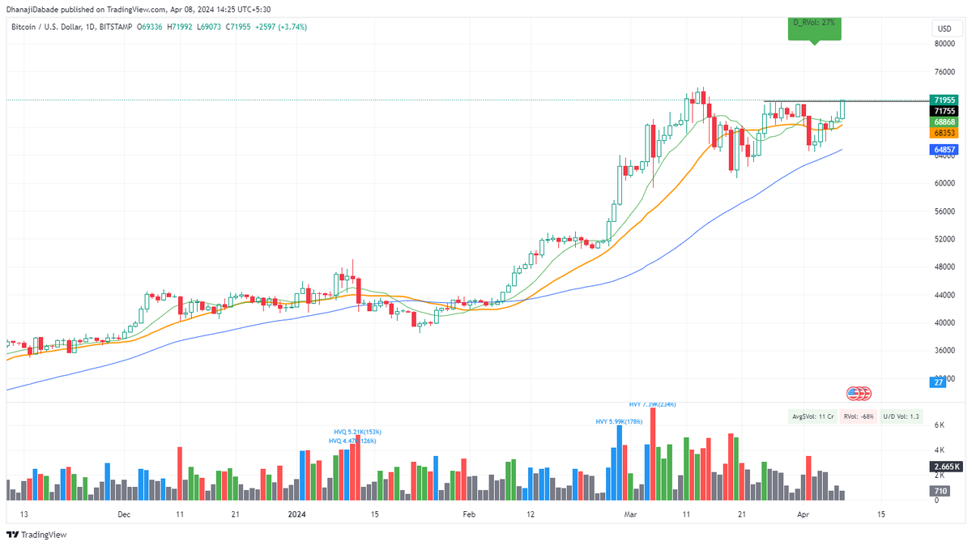Image resolution: width=972 pixels, height=546 pixels.
Task: Click the Dec date axis label
Action: (124, 514)
